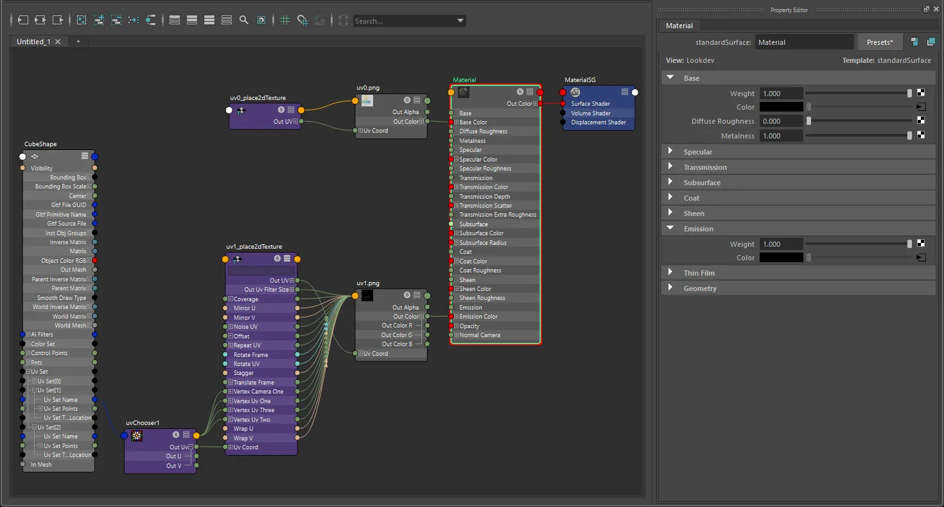Click teal squares icon beside the magnifier
Image resolution: width=944 pixels, height=507 pixels.
coord(261,21)
